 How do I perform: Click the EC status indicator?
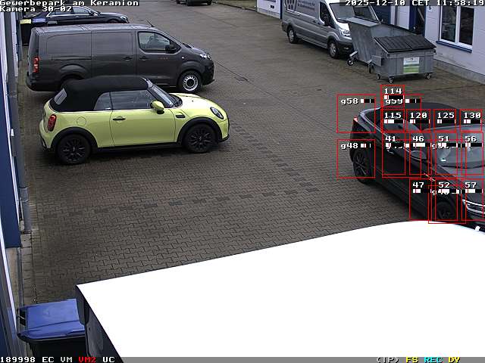(48, 359)
